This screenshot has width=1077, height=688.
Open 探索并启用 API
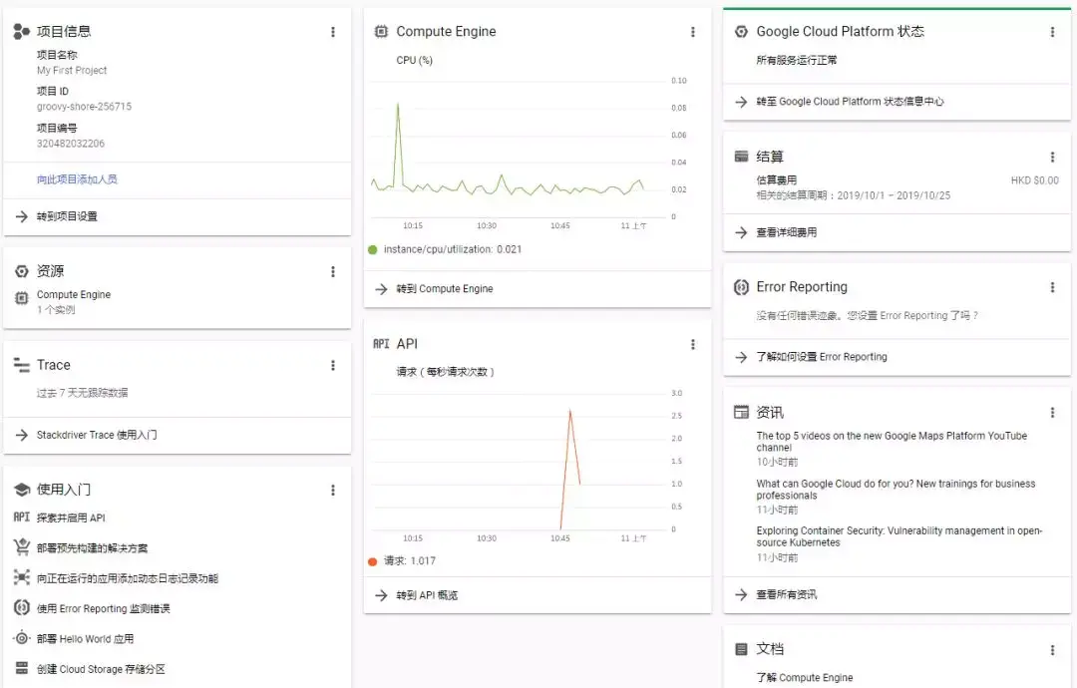(x=71, y=517)
